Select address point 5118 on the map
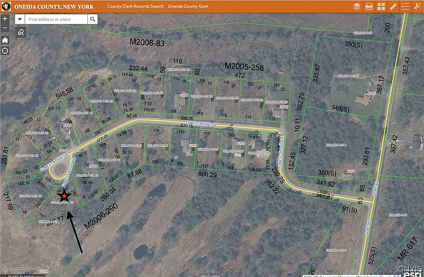This screenshot has height=277, width=424. pyautogui.click(x=64, y=128)
